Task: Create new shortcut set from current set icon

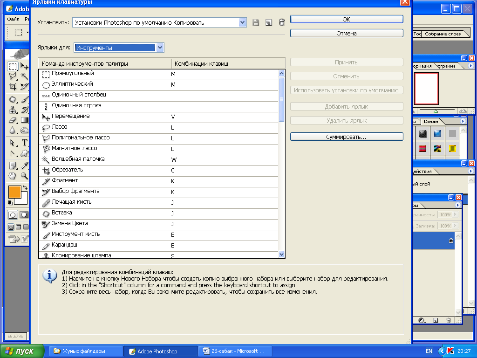Action: pos(269,22)
